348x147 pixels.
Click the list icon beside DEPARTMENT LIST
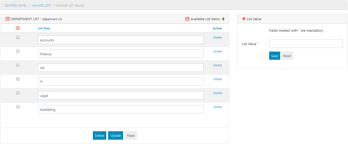pos(8,19)
